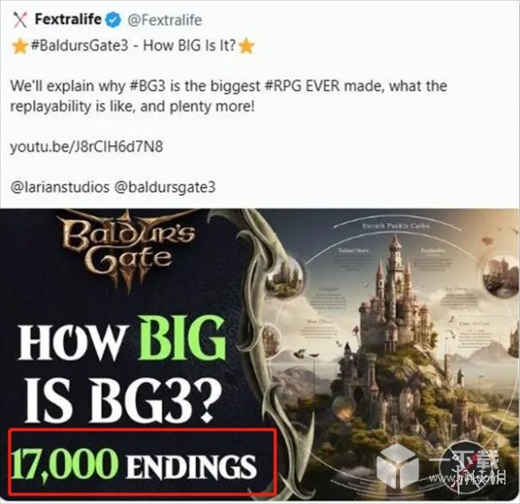The image size is (520, 504).
Task: Open the @larianstudios mention
Action: coord(60,187)
